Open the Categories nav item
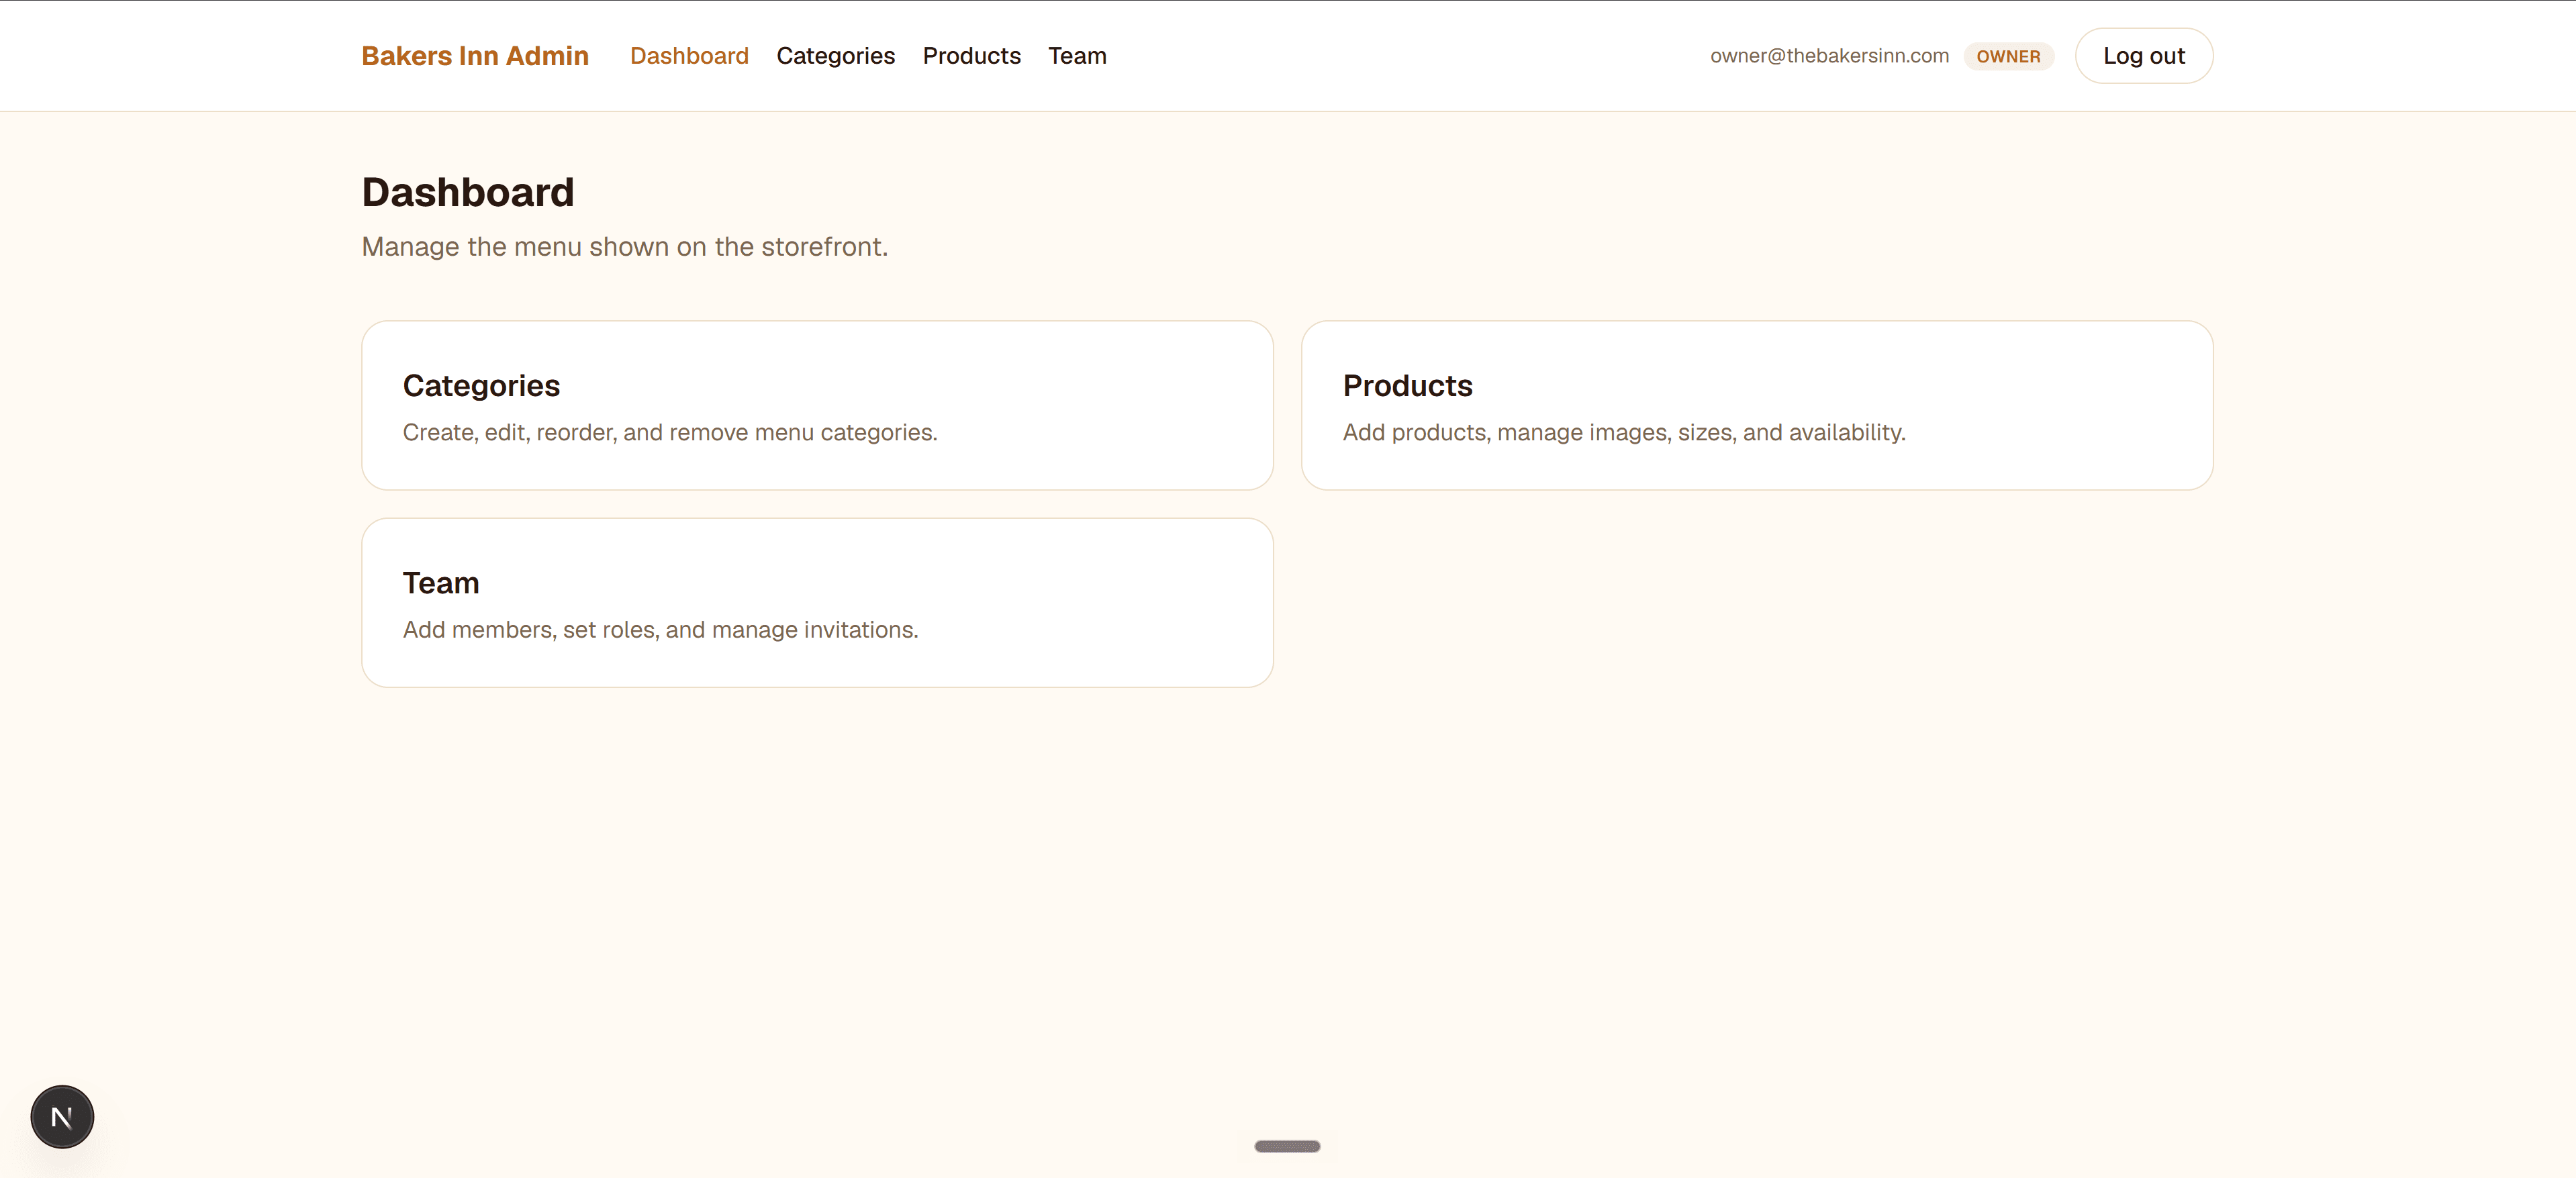 click(x=835, y=56)
